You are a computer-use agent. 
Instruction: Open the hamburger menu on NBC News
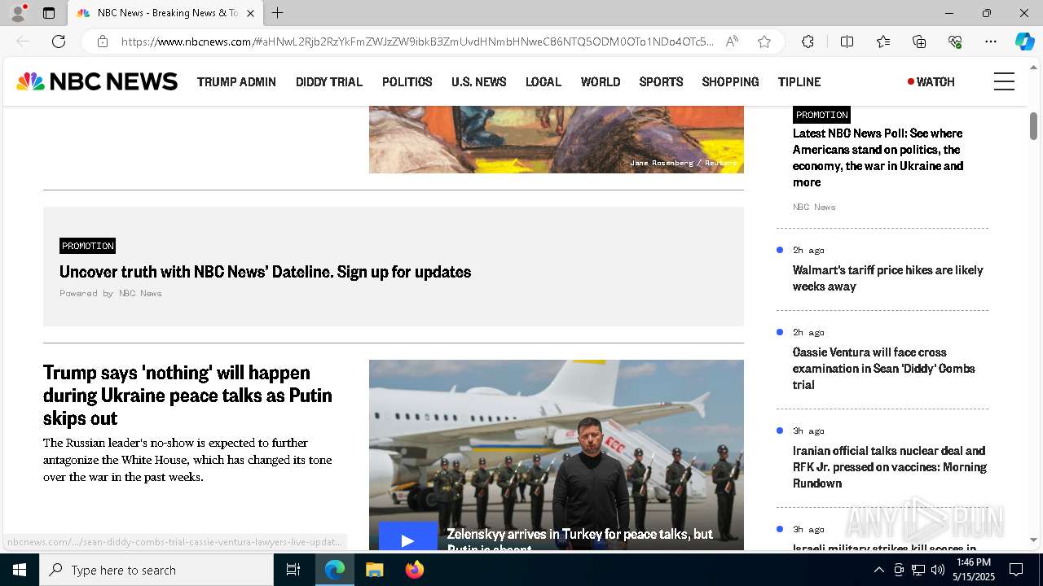pyautogui.click(x=1004, y=81)
